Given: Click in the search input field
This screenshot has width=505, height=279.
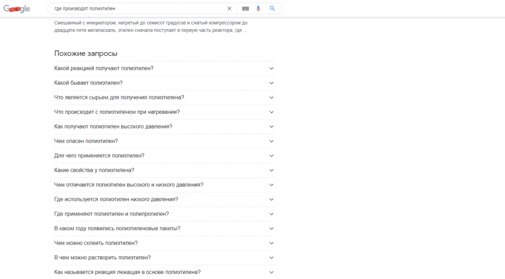Looking at the screenshot, I should (139, 8).
